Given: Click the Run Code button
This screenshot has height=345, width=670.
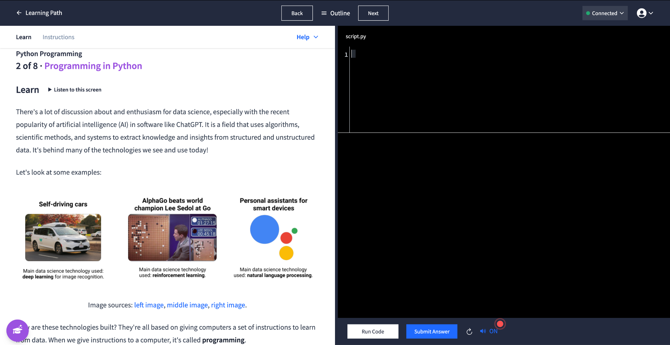Looking at the screenshot, I should (373, 331).
